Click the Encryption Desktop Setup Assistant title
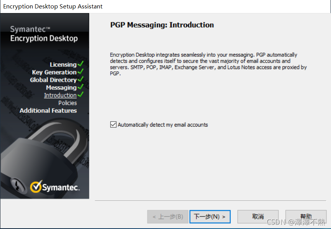Image resolution: width=331 pixels, height=229 pixels. pyautogui.click(x=53, y=6)
